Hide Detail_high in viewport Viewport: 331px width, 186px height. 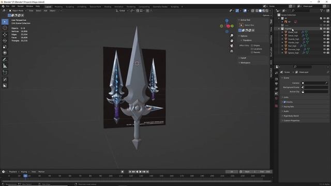324,36
